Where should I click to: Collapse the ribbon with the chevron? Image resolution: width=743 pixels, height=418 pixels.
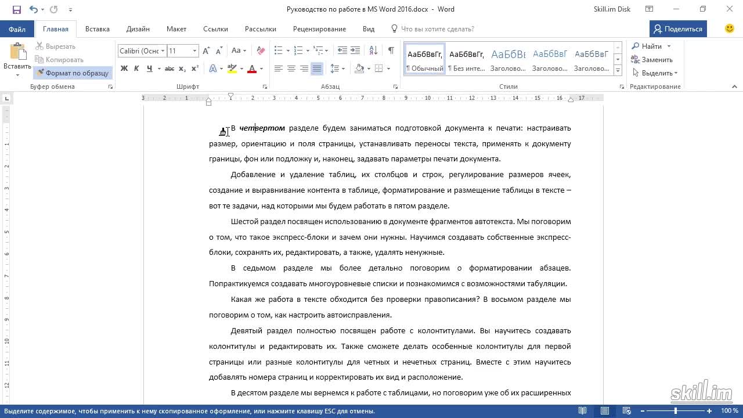(734, 87)
